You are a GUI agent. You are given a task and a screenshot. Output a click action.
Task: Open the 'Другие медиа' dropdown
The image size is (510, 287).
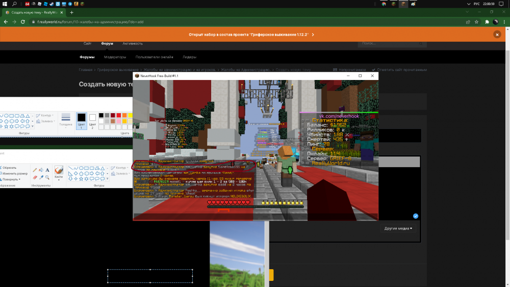tap(398, 228)
